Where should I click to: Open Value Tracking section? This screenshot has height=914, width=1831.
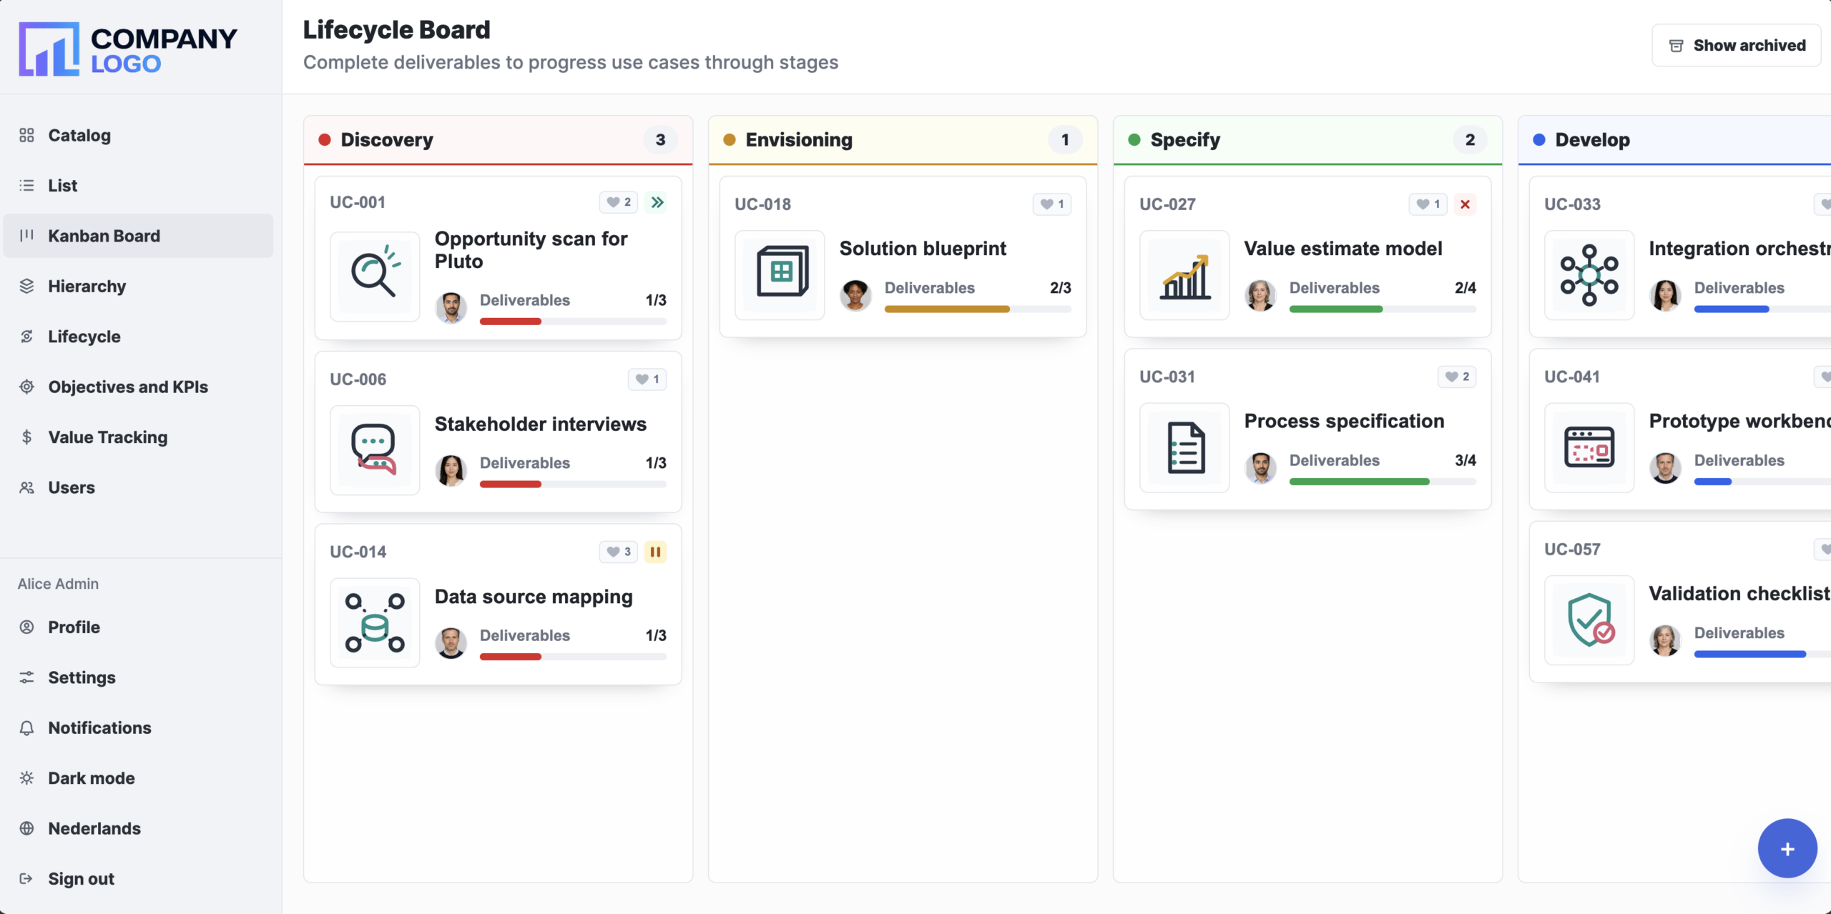coord(138,437)
